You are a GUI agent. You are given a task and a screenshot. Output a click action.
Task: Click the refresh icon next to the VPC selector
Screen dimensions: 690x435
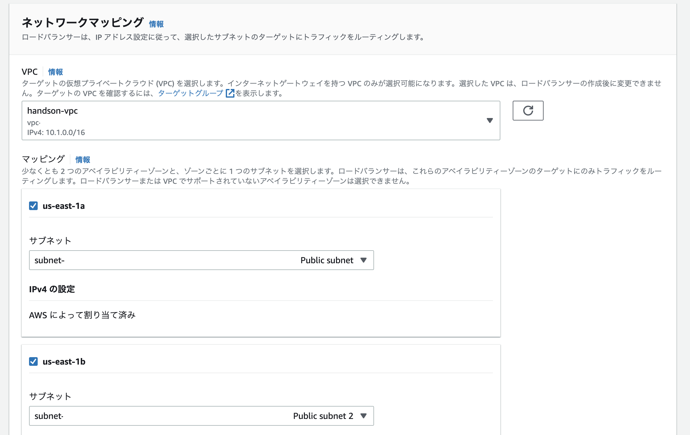click(x=528, y=111)
